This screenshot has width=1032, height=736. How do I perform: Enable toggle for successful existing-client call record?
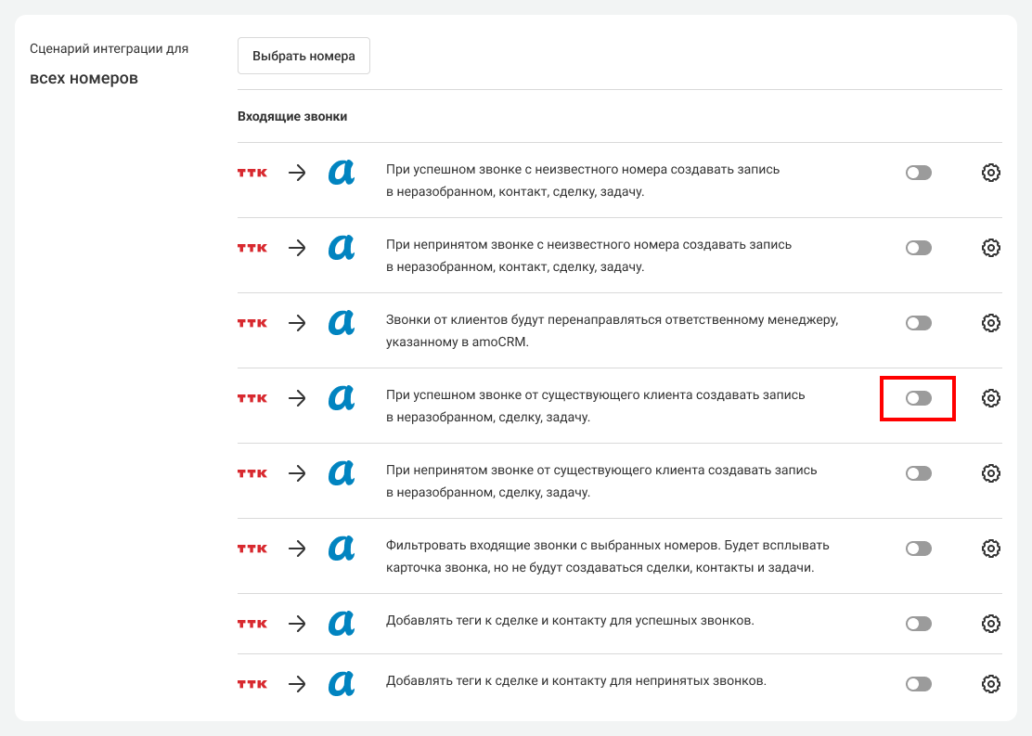click(918, 398)
